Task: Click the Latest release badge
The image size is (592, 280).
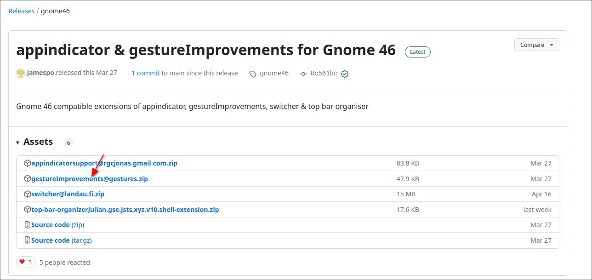Action: [x=417, y=51]
